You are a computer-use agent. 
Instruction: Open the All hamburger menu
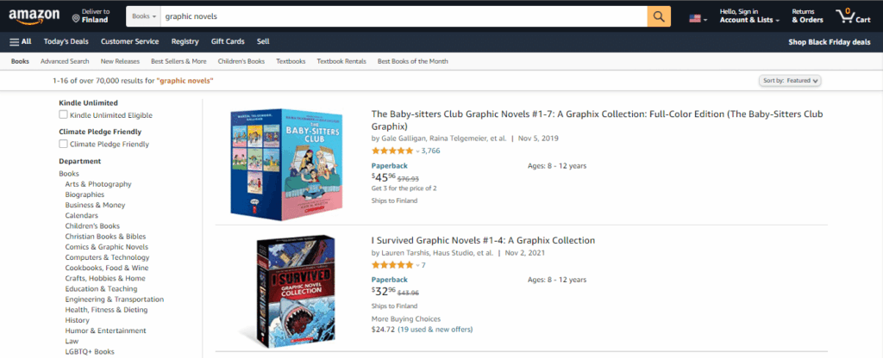21,41
